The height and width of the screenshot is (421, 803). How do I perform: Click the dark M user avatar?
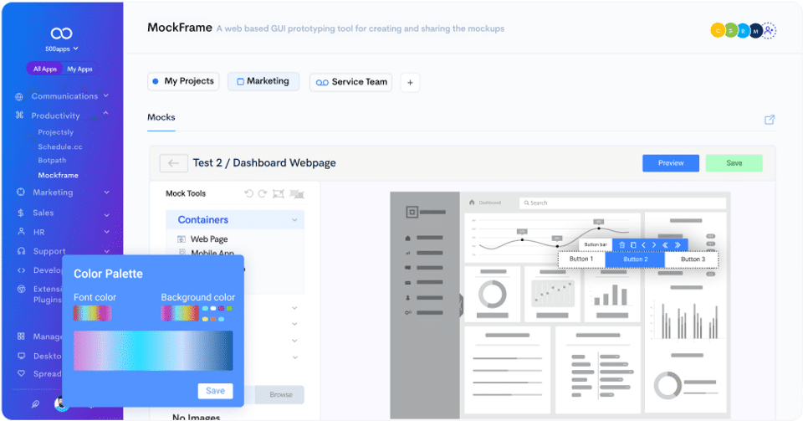(x=755, y=31)
